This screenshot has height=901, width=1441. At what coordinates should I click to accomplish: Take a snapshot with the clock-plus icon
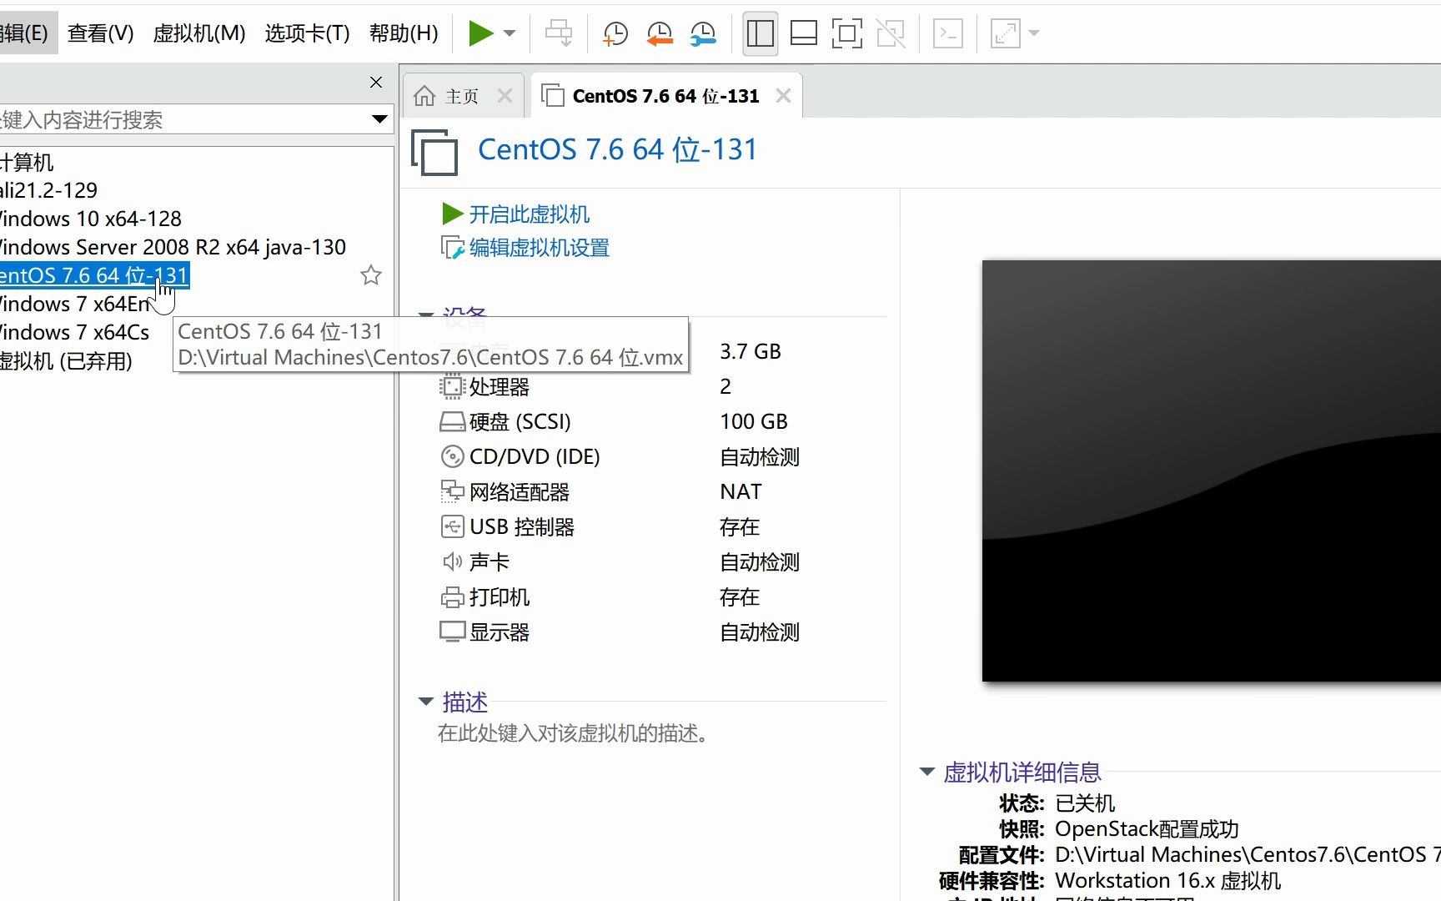click(615, 33)
